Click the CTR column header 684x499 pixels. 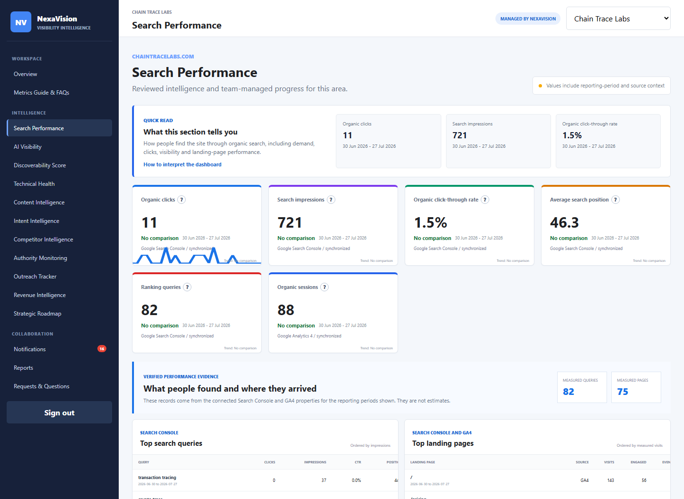(358, 462)
